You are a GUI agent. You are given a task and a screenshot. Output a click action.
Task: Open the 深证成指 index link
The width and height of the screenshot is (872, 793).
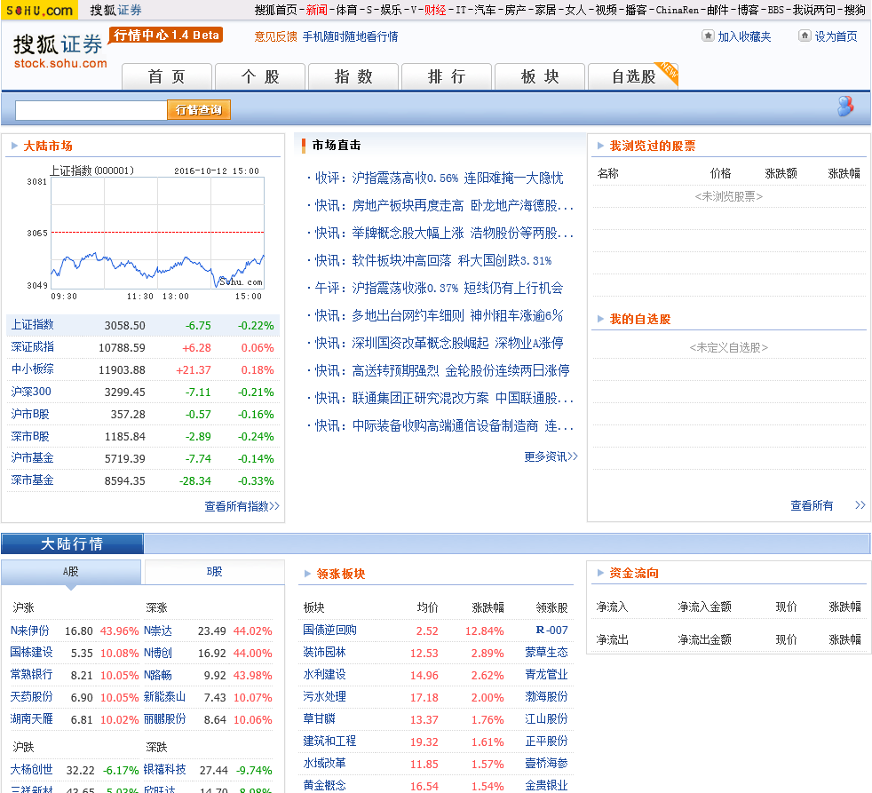[32, 347]
